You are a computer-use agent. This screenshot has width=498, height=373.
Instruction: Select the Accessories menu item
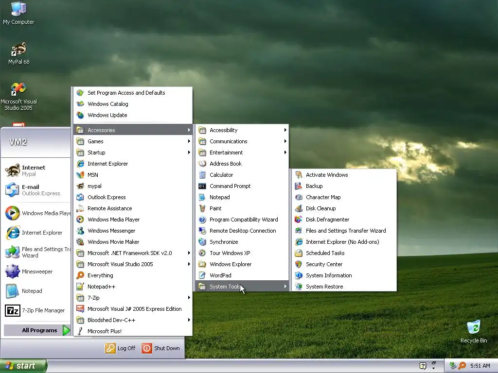133,130
